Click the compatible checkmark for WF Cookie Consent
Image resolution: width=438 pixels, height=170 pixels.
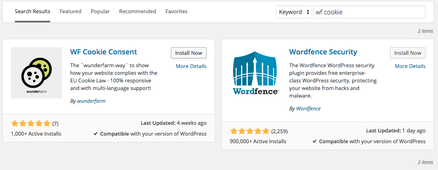95,134
